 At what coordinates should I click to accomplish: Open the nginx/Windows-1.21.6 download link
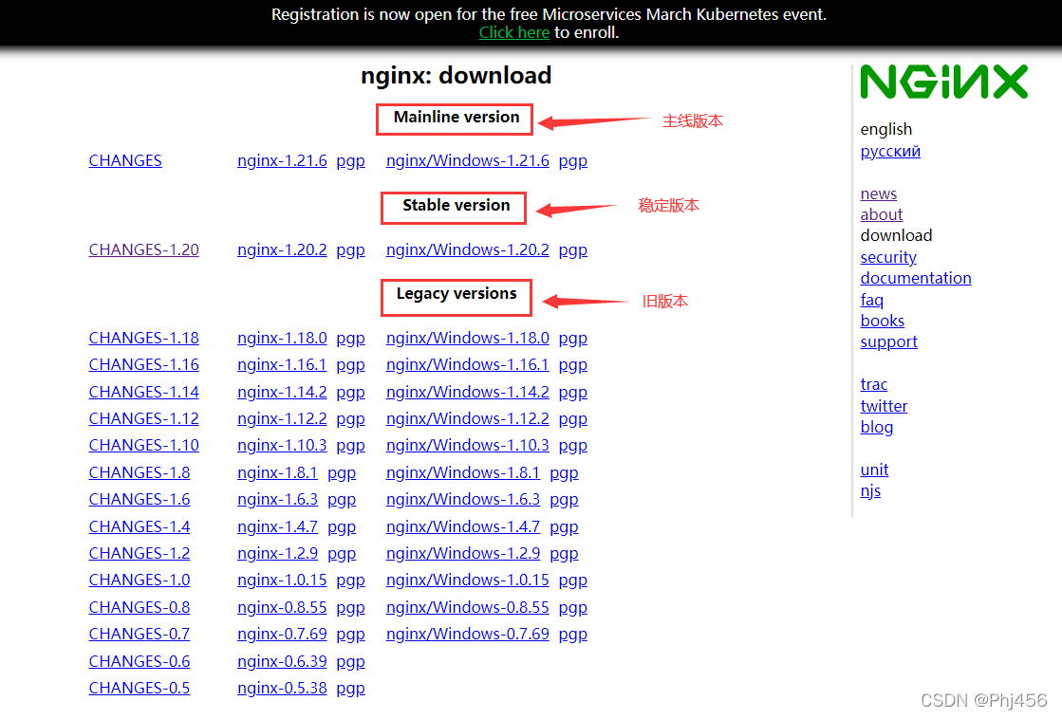(467, 160)
